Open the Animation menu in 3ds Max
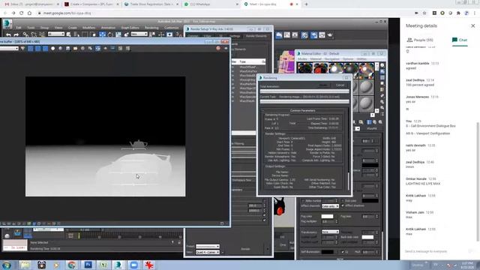The image size is (480, 270). tap(108, 28)
